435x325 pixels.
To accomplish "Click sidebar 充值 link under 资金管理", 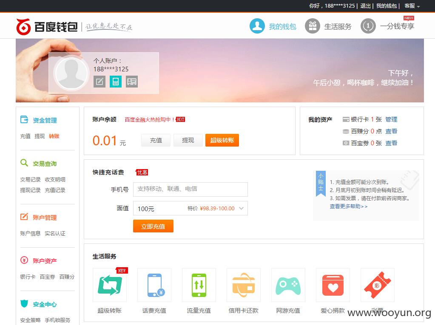I will point(25,136).
